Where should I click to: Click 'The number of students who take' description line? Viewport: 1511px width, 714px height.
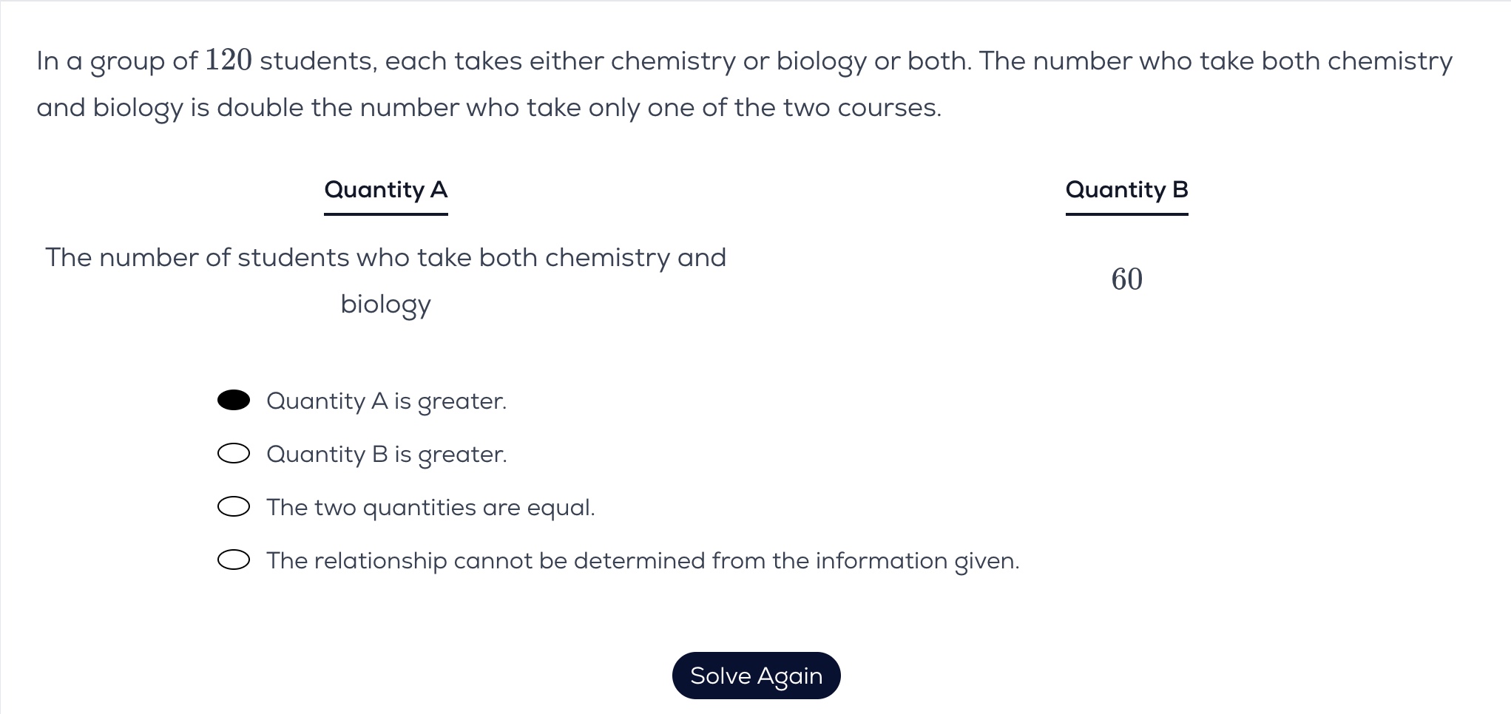point(385,258)
